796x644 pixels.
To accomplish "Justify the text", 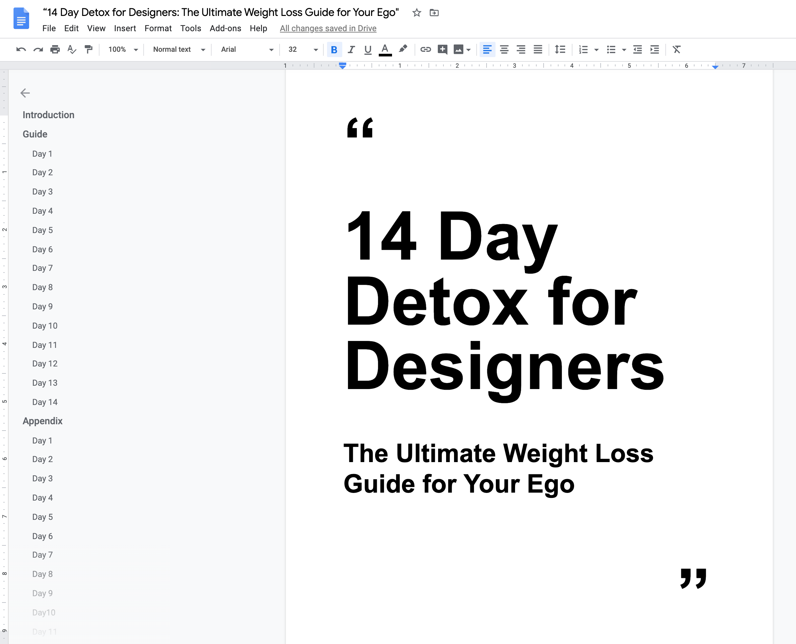I will [538, 49].
